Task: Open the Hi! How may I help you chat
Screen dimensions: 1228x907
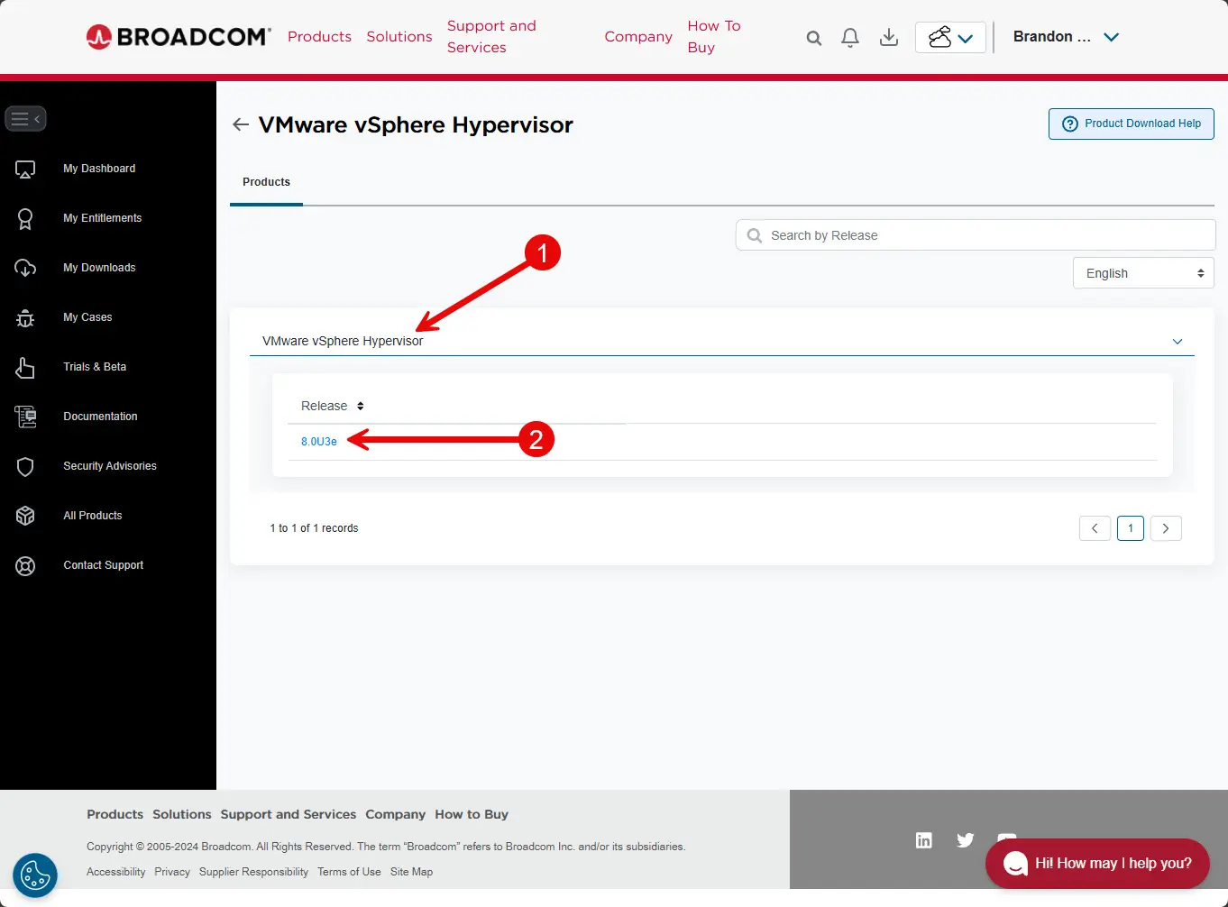Action: (1097, 864)
